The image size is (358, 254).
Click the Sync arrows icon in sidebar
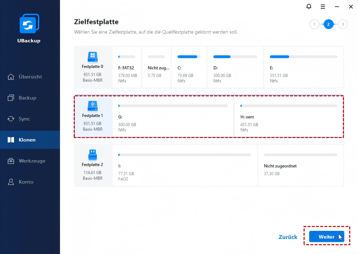click(11, 119)
